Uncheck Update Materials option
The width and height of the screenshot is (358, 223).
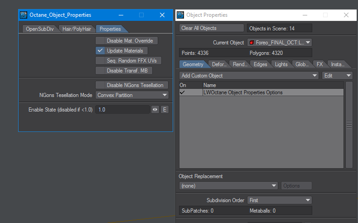point(122,51)
